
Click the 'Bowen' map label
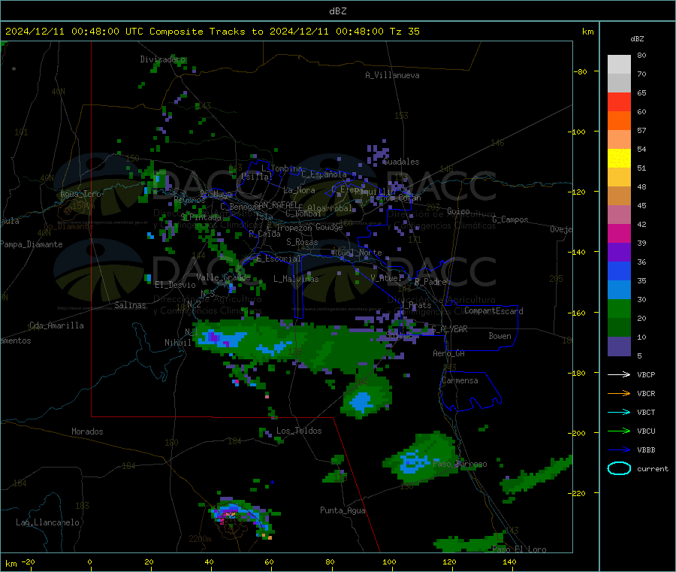pos(499,336)
